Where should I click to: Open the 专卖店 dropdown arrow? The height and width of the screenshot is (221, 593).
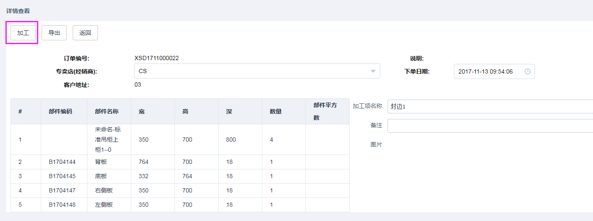(373, 71)
